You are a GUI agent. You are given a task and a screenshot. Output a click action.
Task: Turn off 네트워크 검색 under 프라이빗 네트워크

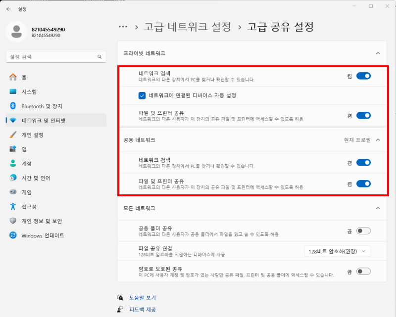[x=363, y=76]
